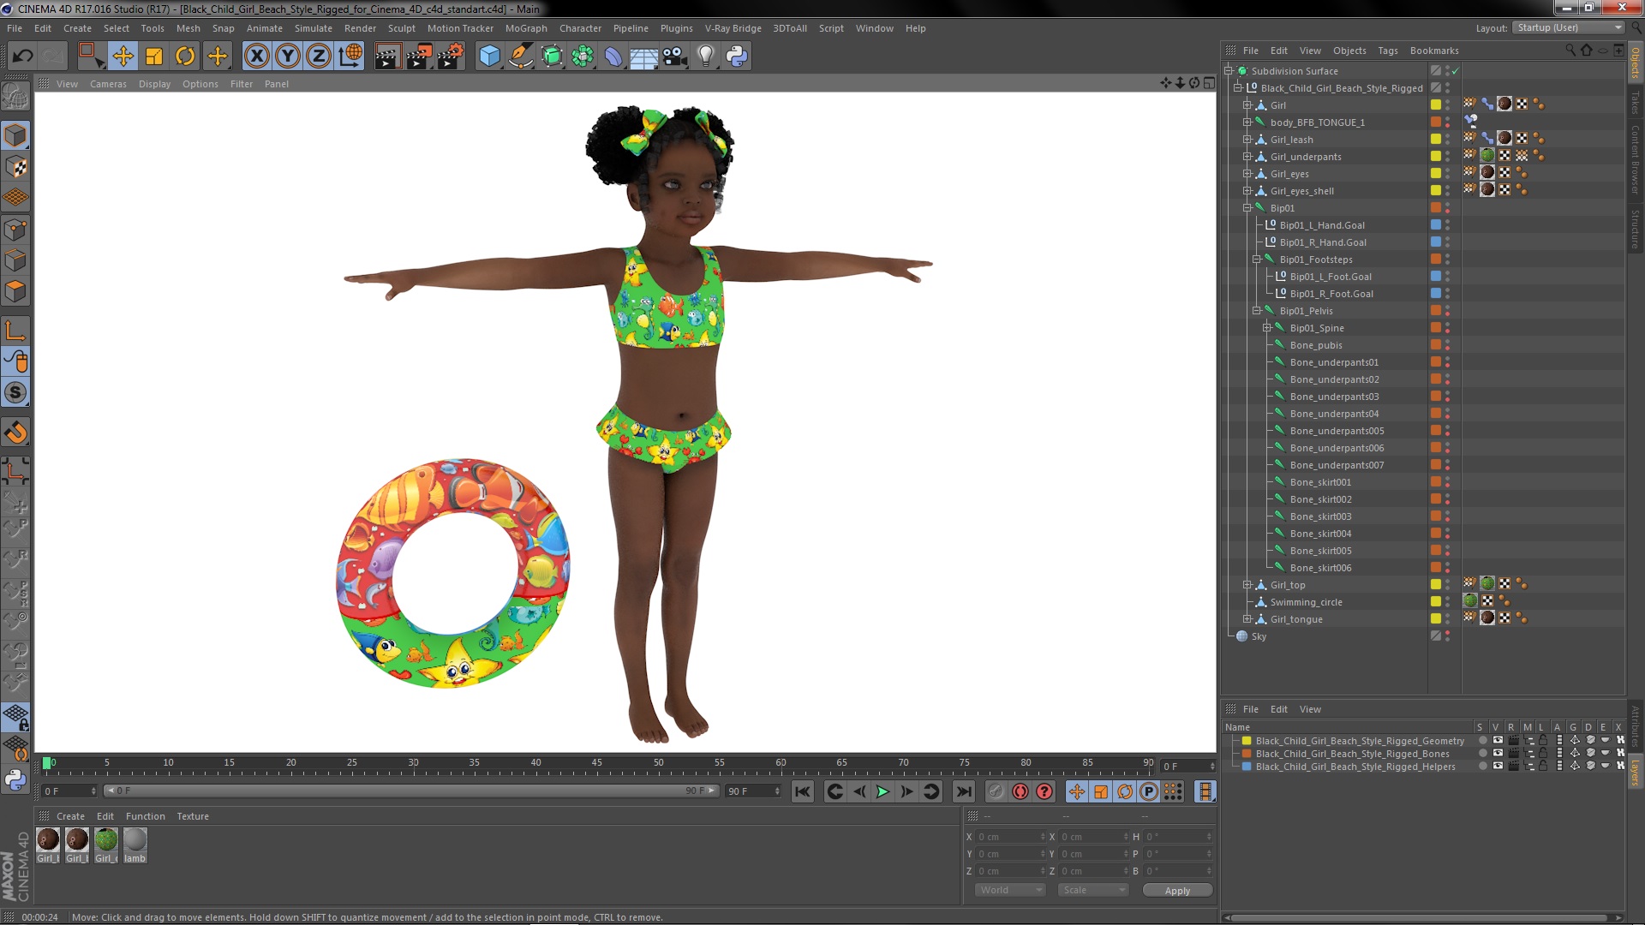This screenshot has width=1645, height=925.
Task: Toggle Y axis lock icon
Action: point(288,57)
